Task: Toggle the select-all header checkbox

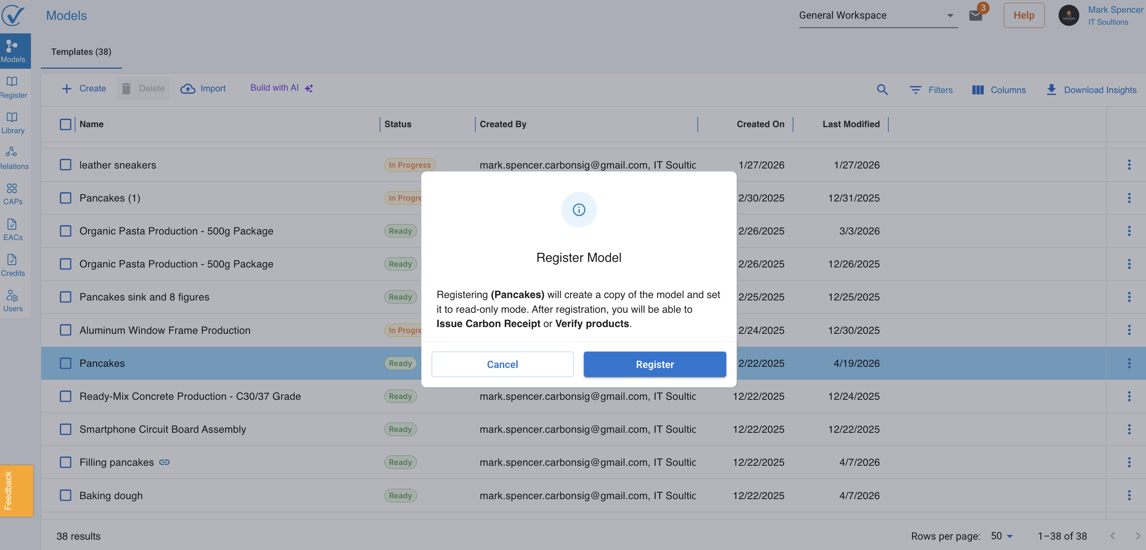Action: point(66,124)
